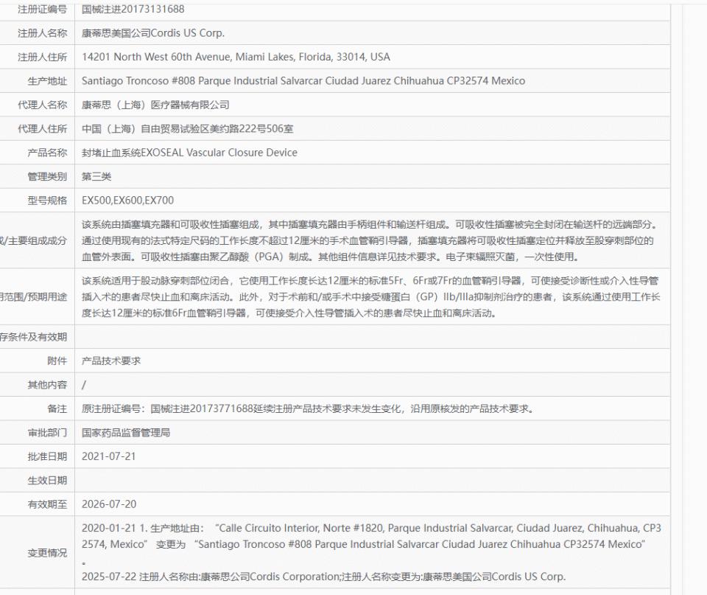Click registration number 国械注进20173131688
Image resolution: width=707 pixels, height=595 pixels.
pyautogui.click(x=133, y=10)
